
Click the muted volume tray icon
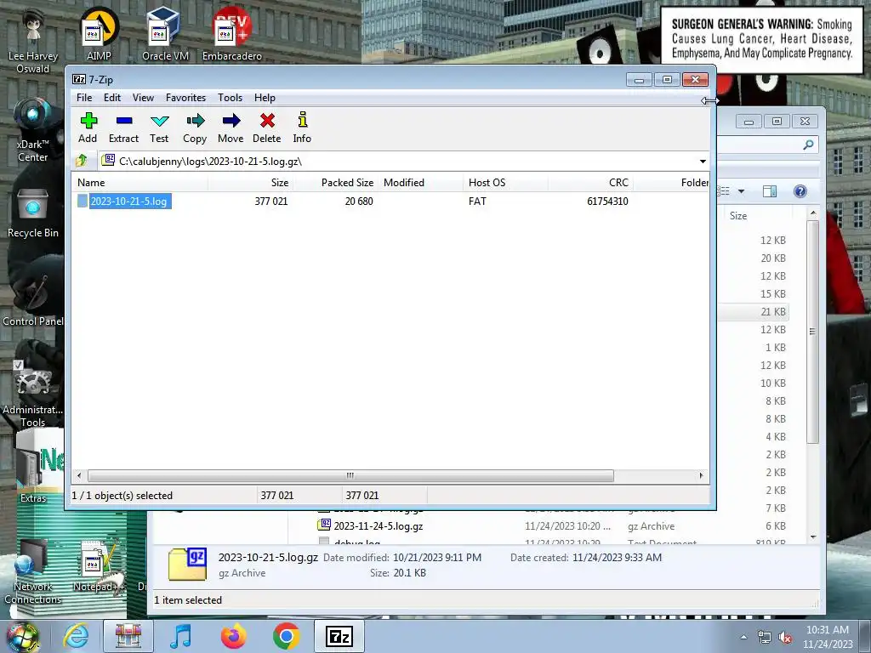[785, 638]
